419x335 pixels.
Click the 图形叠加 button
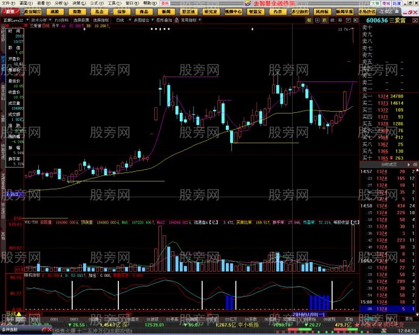(x=164, y=20)
